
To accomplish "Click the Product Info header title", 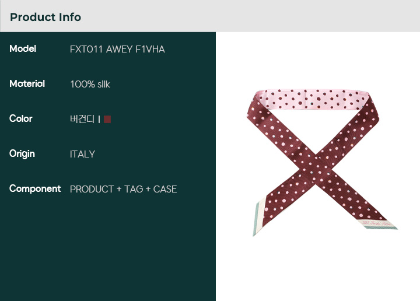I will [45, 17].
